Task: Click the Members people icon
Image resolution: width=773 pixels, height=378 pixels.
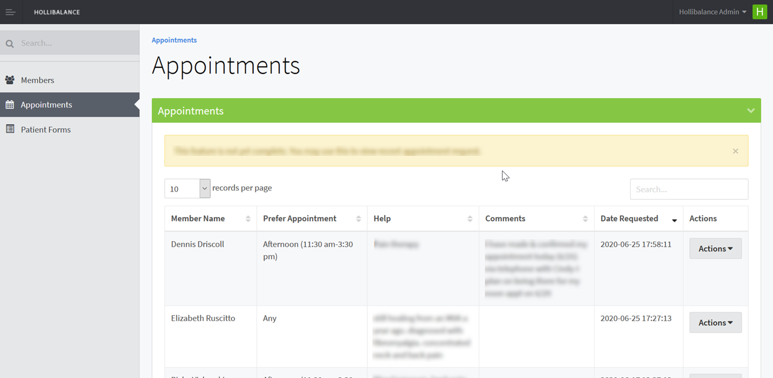Action: (10, 80)
